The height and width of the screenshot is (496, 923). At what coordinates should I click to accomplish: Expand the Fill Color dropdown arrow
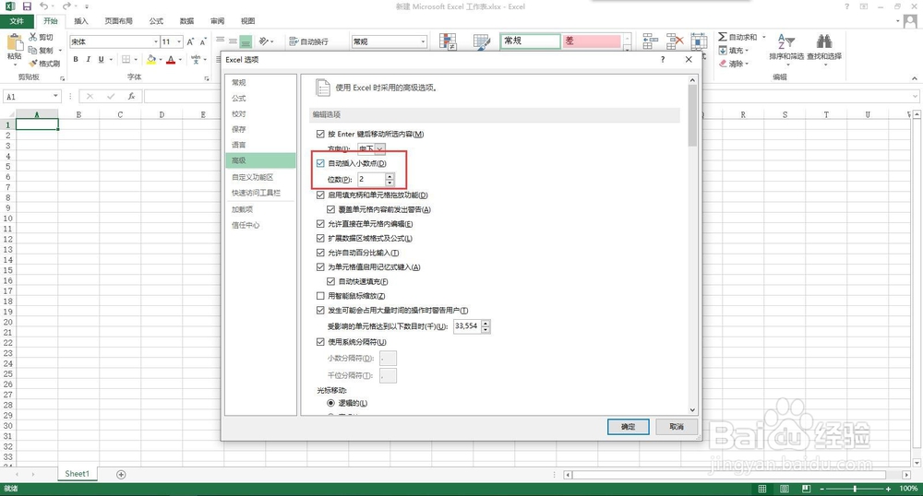click(x=160, y=59)
